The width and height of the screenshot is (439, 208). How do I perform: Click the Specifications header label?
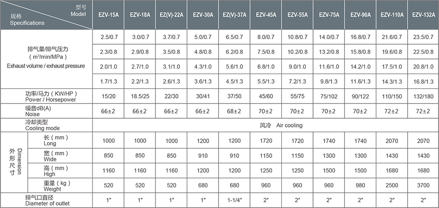[28, 23]
